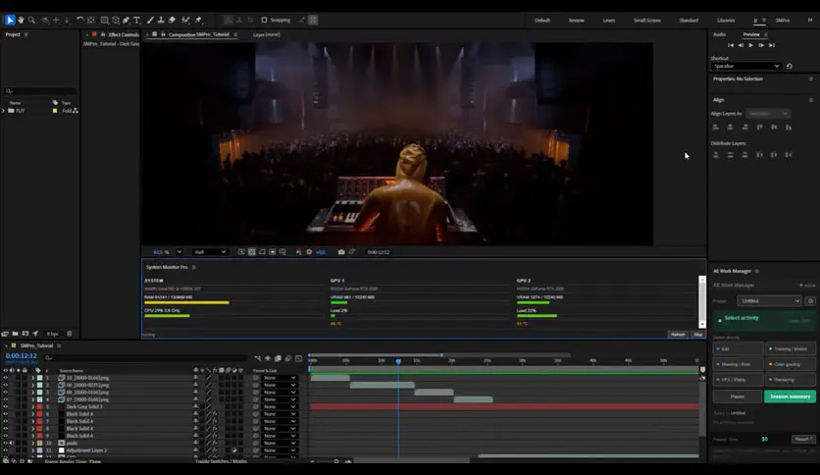
Task: Select the Roto Brush tool
Action: 185,20
